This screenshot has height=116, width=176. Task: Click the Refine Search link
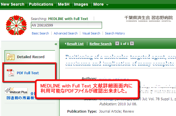[101, 44]
